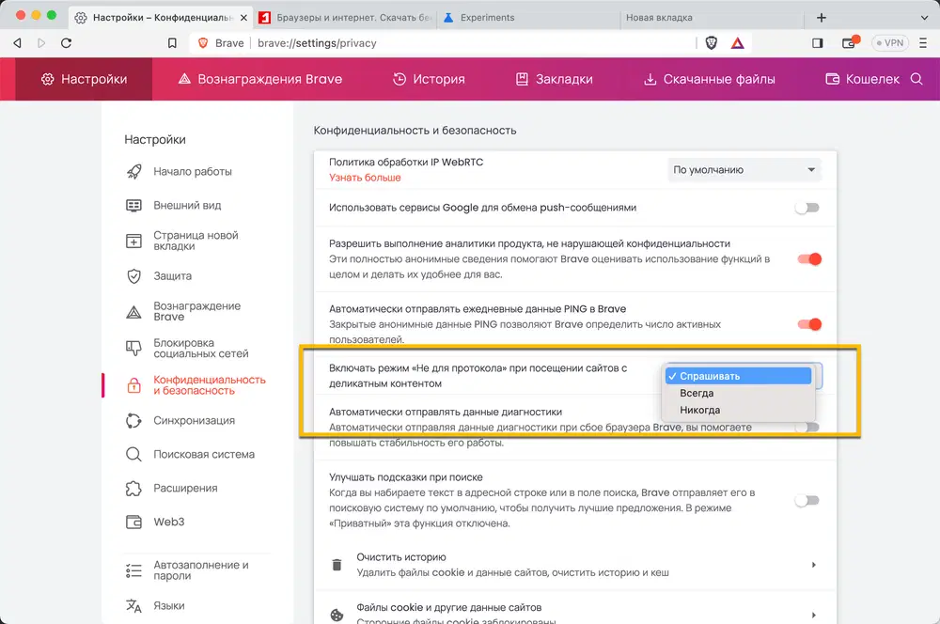The image size is (940, 624).
Task: Click the trash icon next to Очистить историю
Action: 337,565
